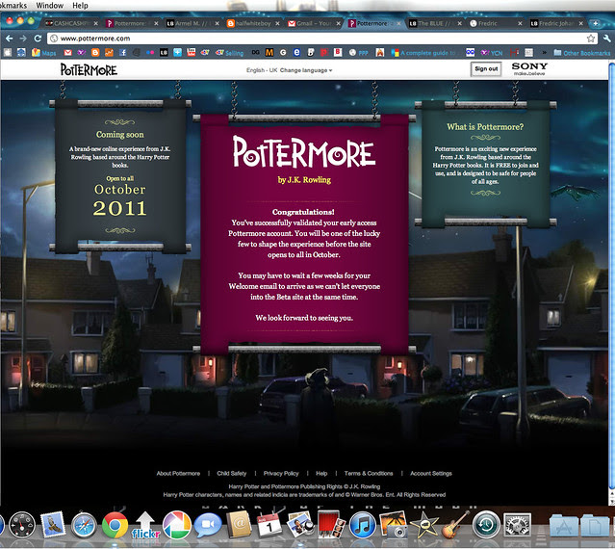Open the Selling eBay bookmark

click(229, 53)
